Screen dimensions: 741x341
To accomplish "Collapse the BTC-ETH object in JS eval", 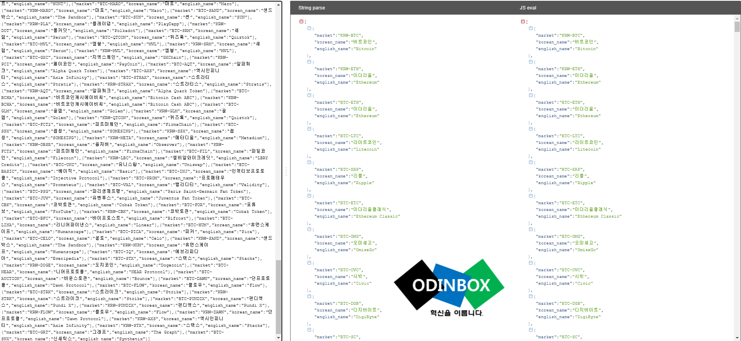I will tap(531, 95).
